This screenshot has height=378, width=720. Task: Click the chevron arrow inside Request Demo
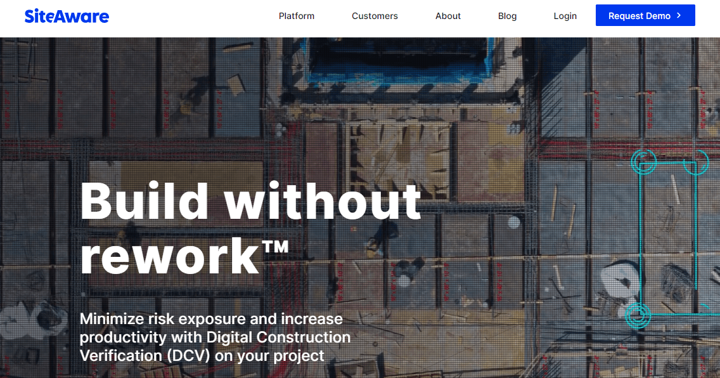point(678,15)
